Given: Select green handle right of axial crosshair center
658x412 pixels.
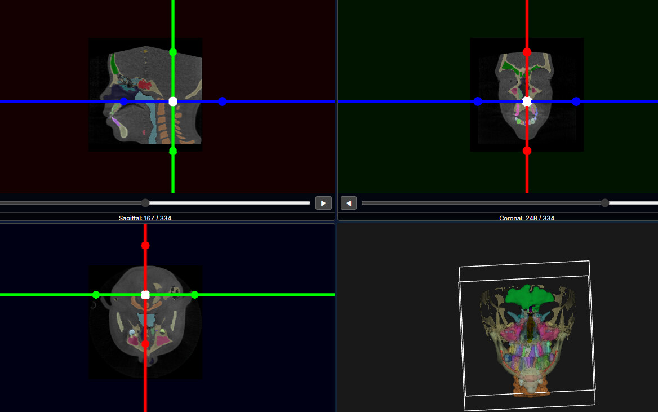Looking at the screenshot, I should point(194,295).
